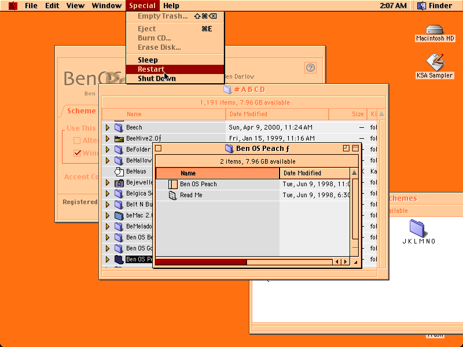Click the horizontal scrollbar in Ben OS Peach ƒ window

pos(244,262)
